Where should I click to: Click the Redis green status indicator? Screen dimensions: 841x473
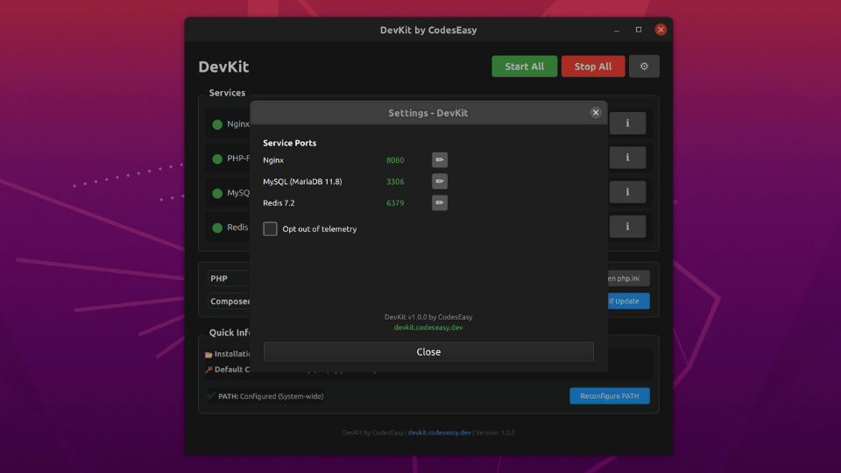(x=217, y=228)
